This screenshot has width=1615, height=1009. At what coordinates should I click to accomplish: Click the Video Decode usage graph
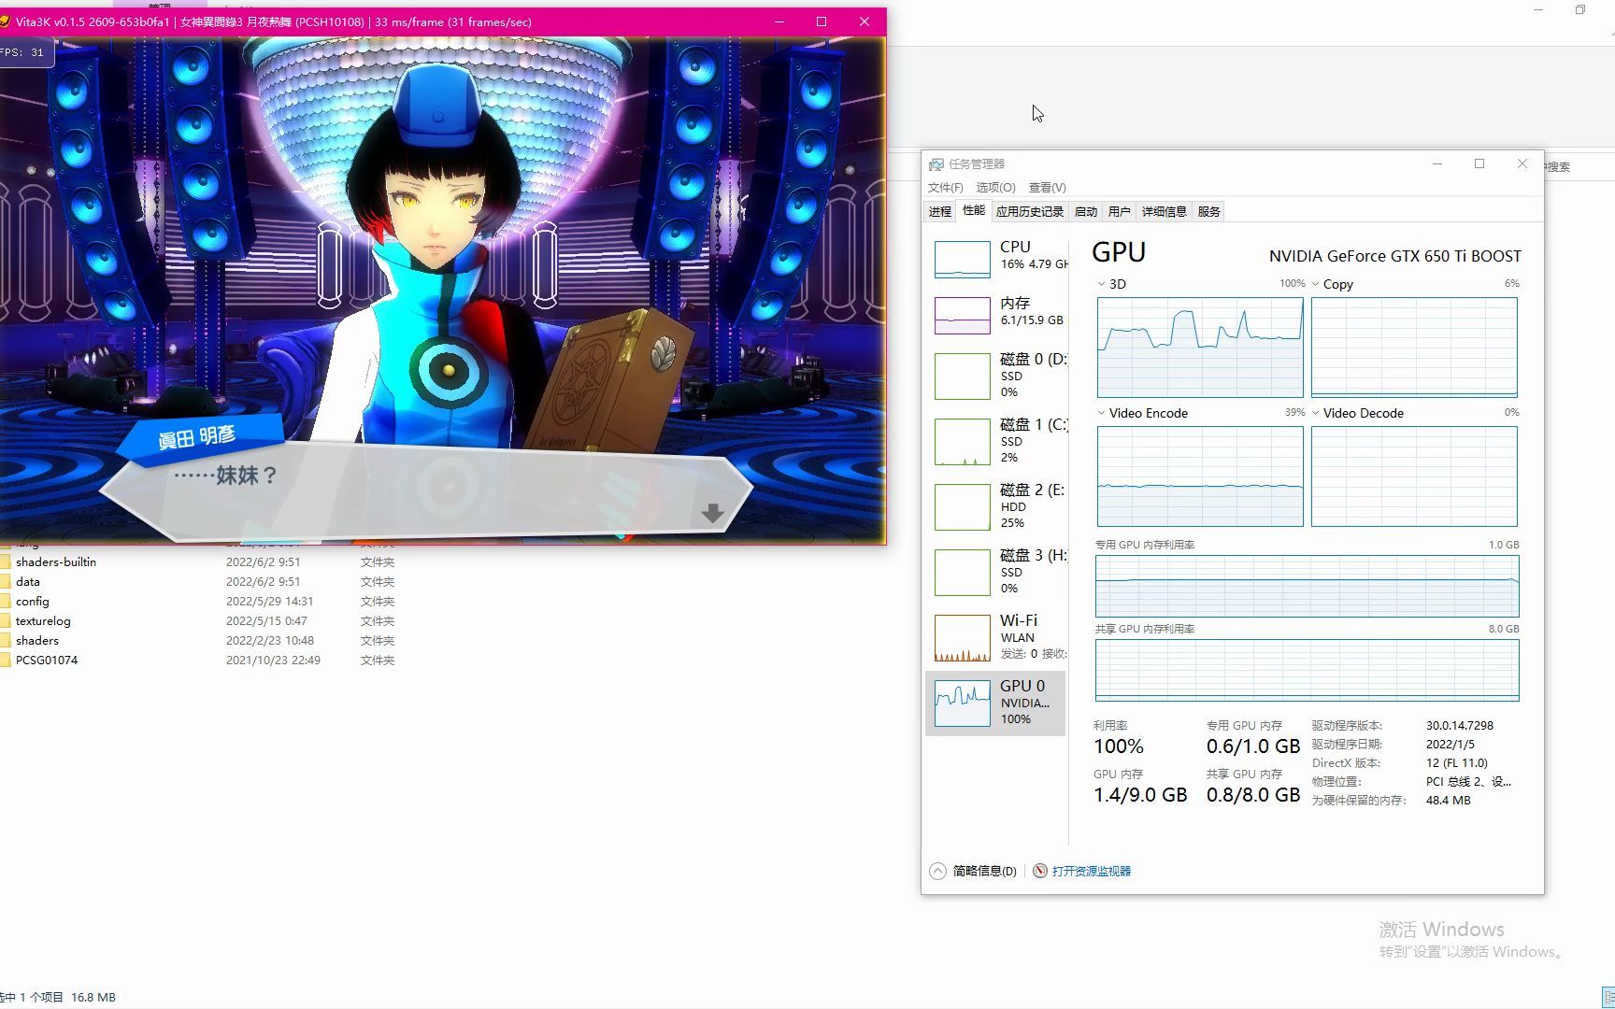click(x=1414, y=476)
